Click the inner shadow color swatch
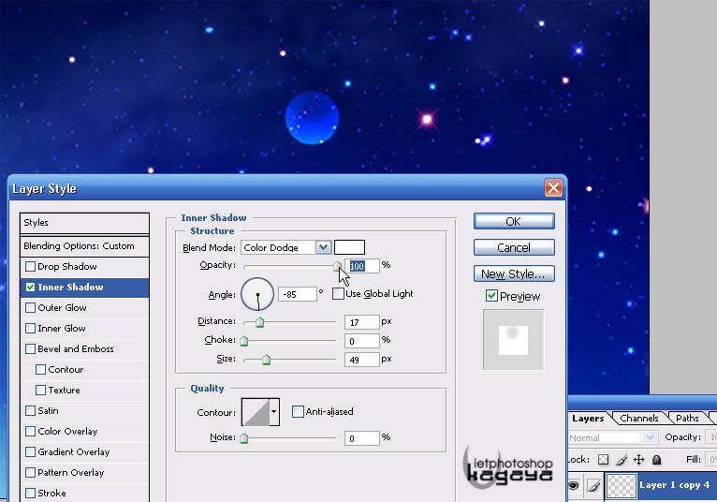The height and width of the screenshot is (502, 717). [x=349, y=247]
